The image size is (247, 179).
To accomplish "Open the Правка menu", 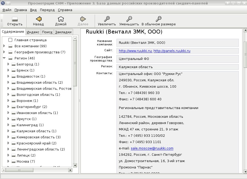I will (21, 10).
